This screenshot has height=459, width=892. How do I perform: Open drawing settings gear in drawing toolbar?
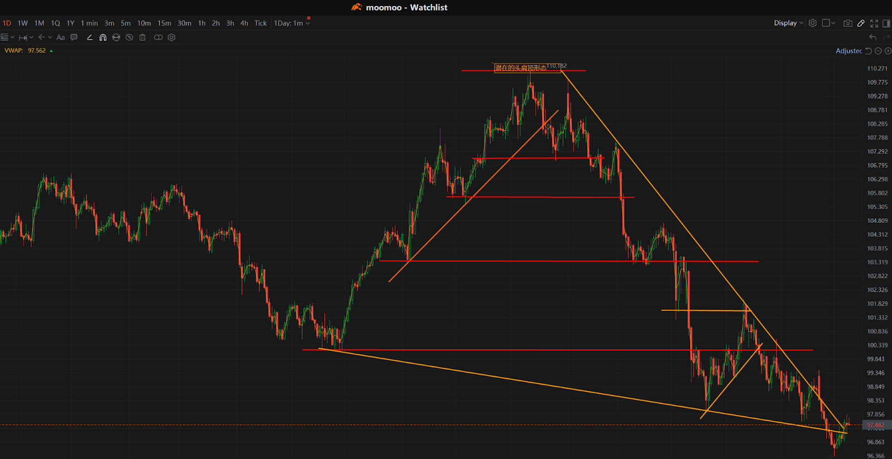point(172,37)
